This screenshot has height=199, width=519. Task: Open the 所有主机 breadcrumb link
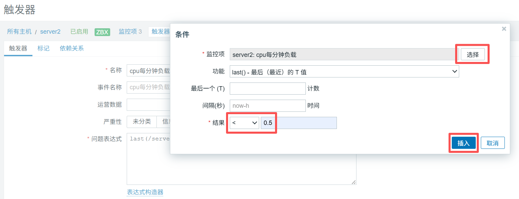coord(19,32)
